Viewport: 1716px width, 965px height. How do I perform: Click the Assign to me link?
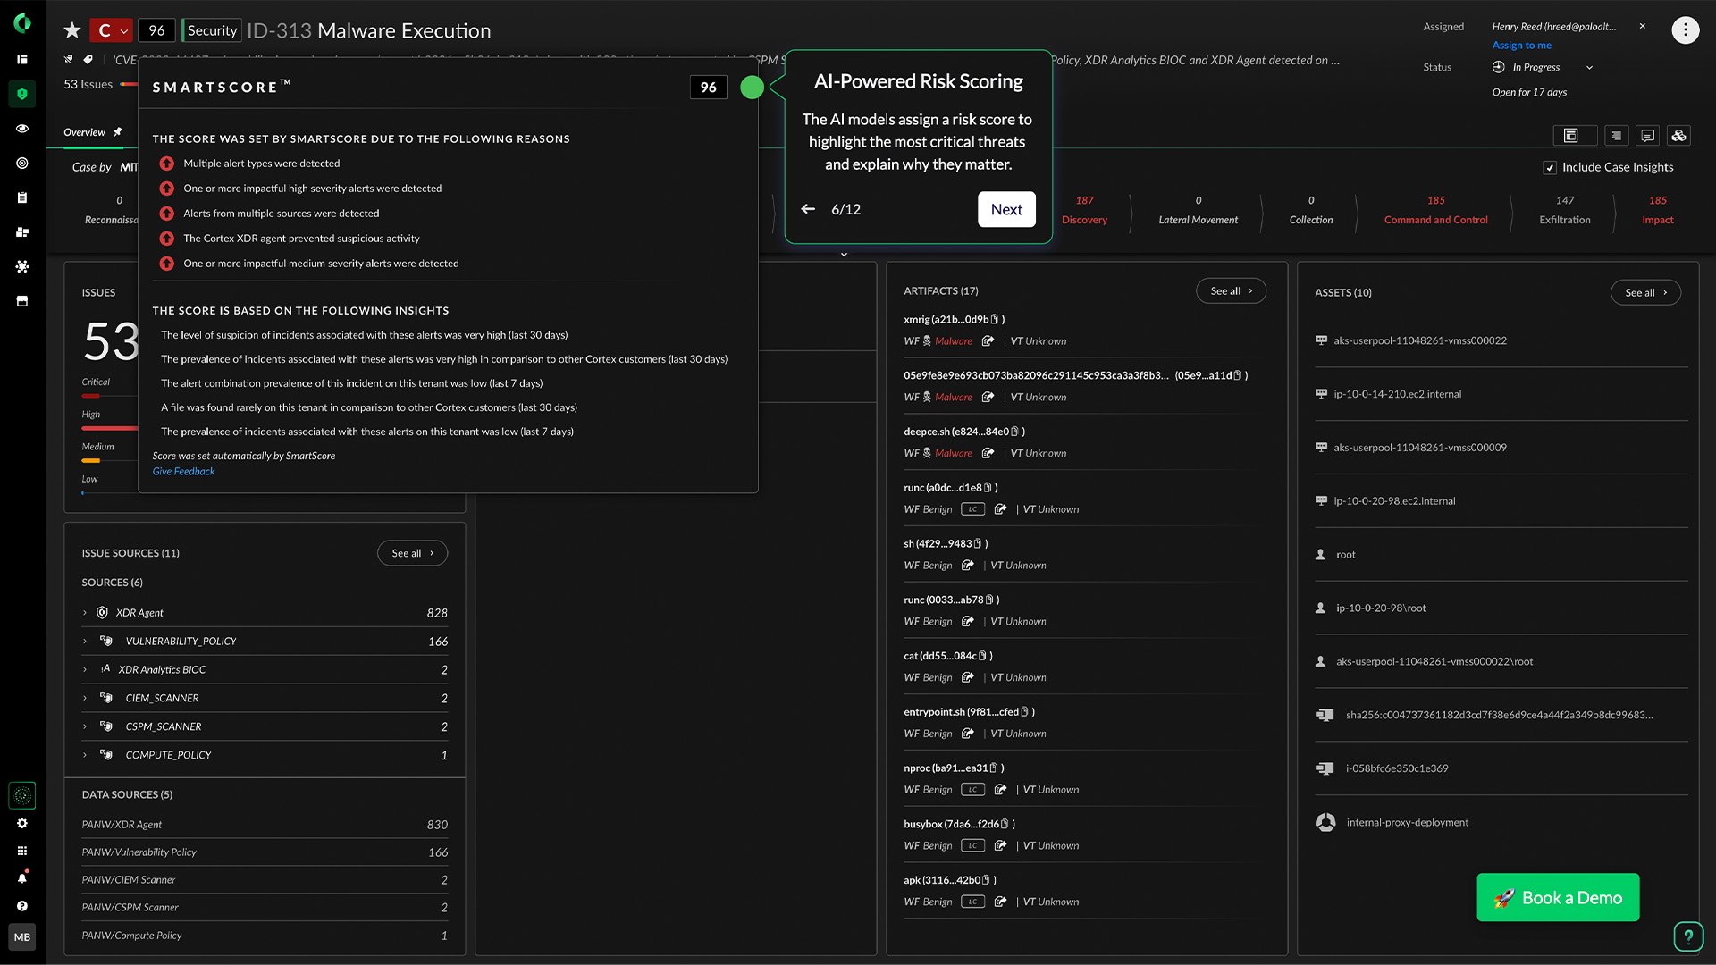(1521, 45)
